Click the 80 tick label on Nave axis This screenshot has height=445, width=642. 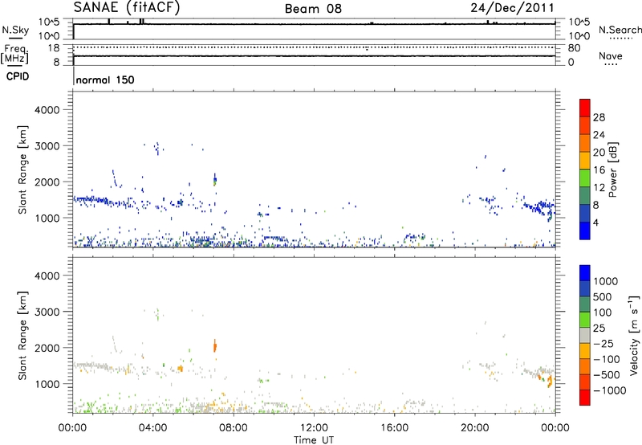point(574,48)
